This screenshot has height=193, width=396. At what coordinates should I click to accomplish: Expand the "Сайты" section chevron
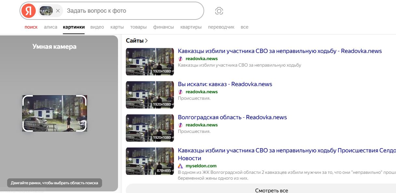pyautogui.click(x=146, y=41)
